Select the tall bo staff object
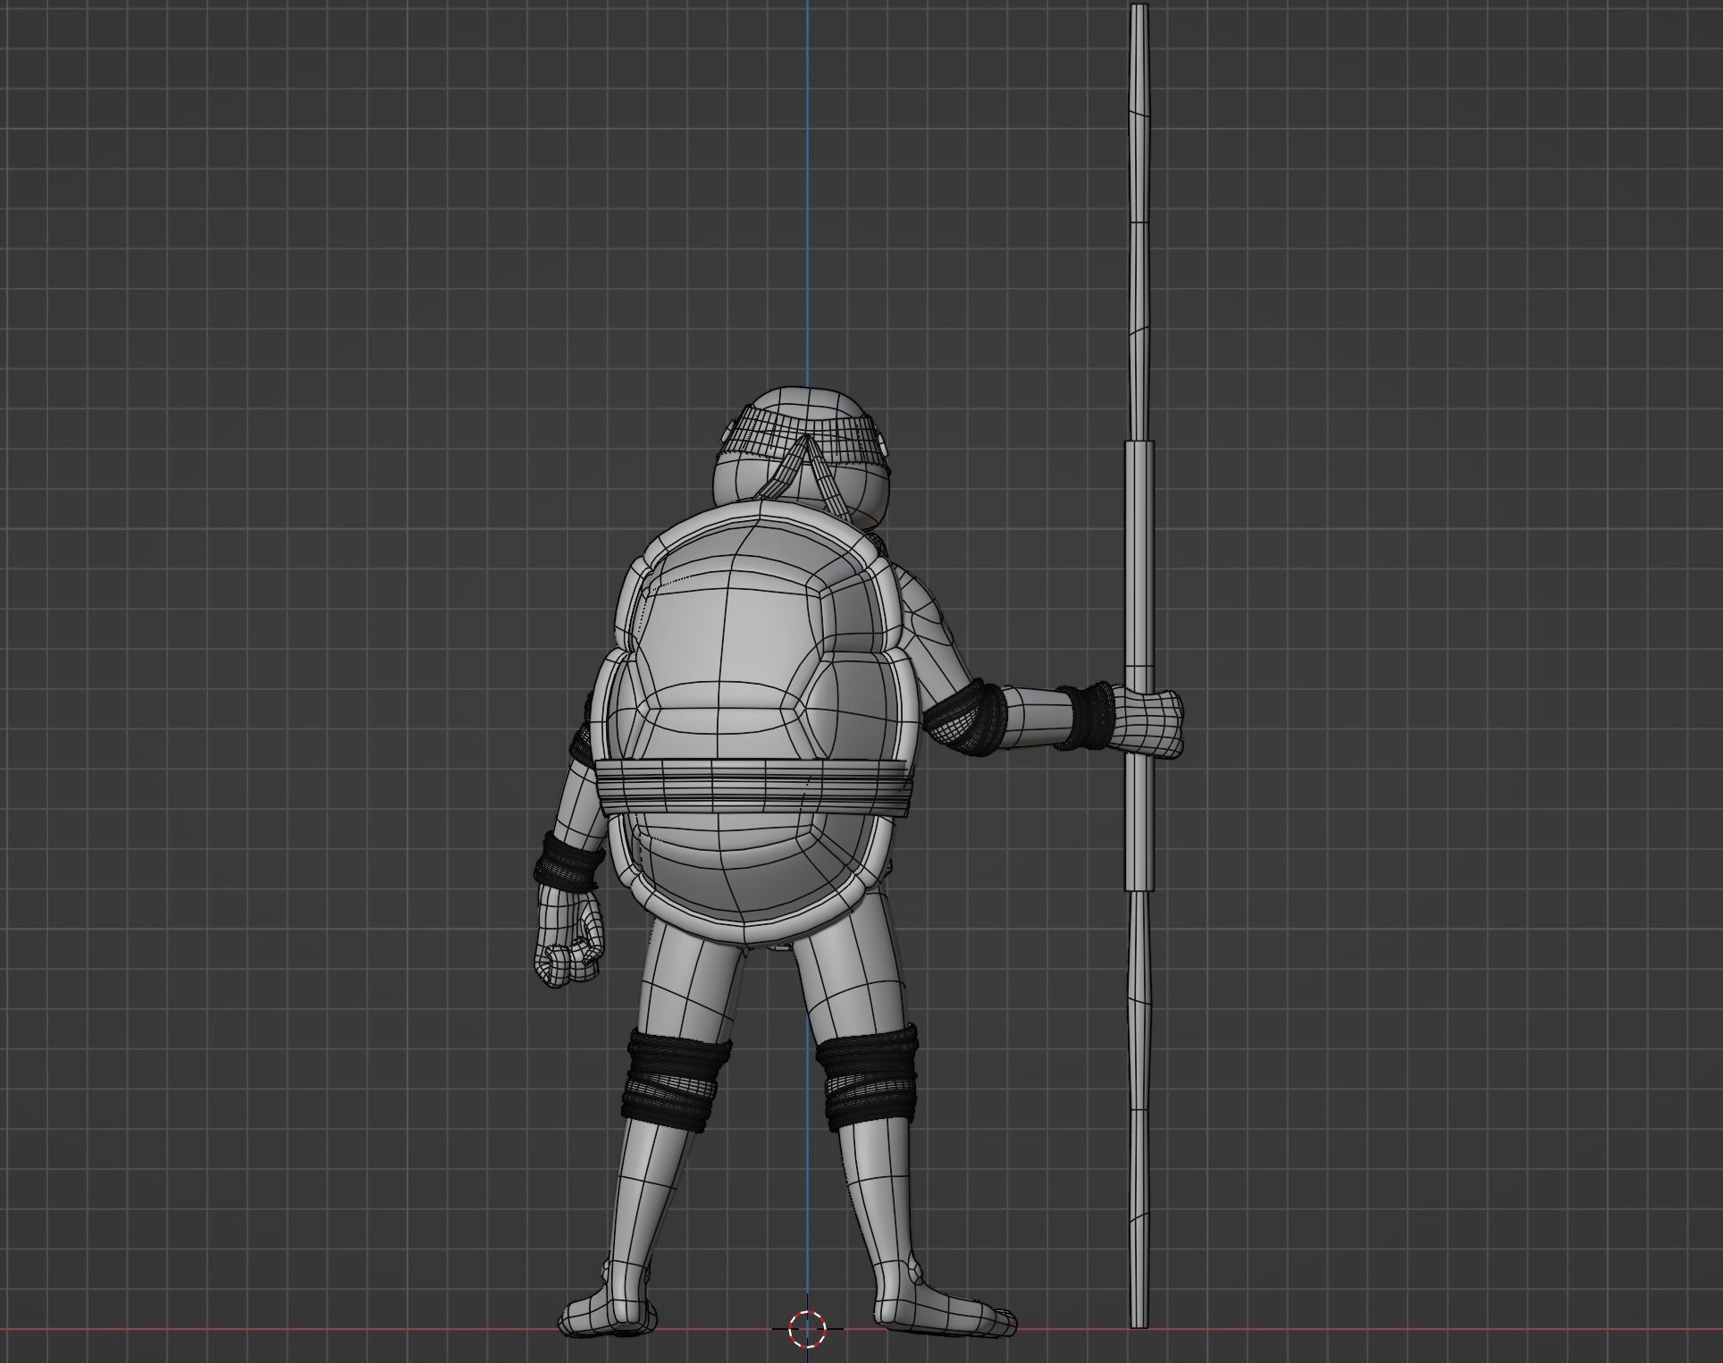The image size is (1723, 1363). tap(1139, 665)
